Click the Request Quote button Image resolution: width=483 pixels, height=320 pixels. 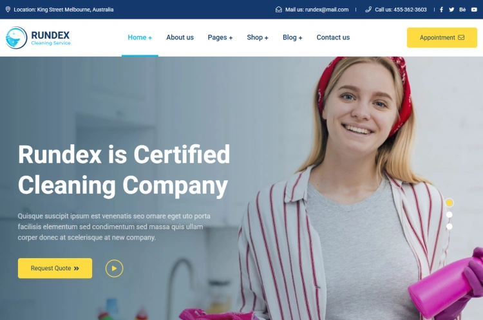pos(55,268)
